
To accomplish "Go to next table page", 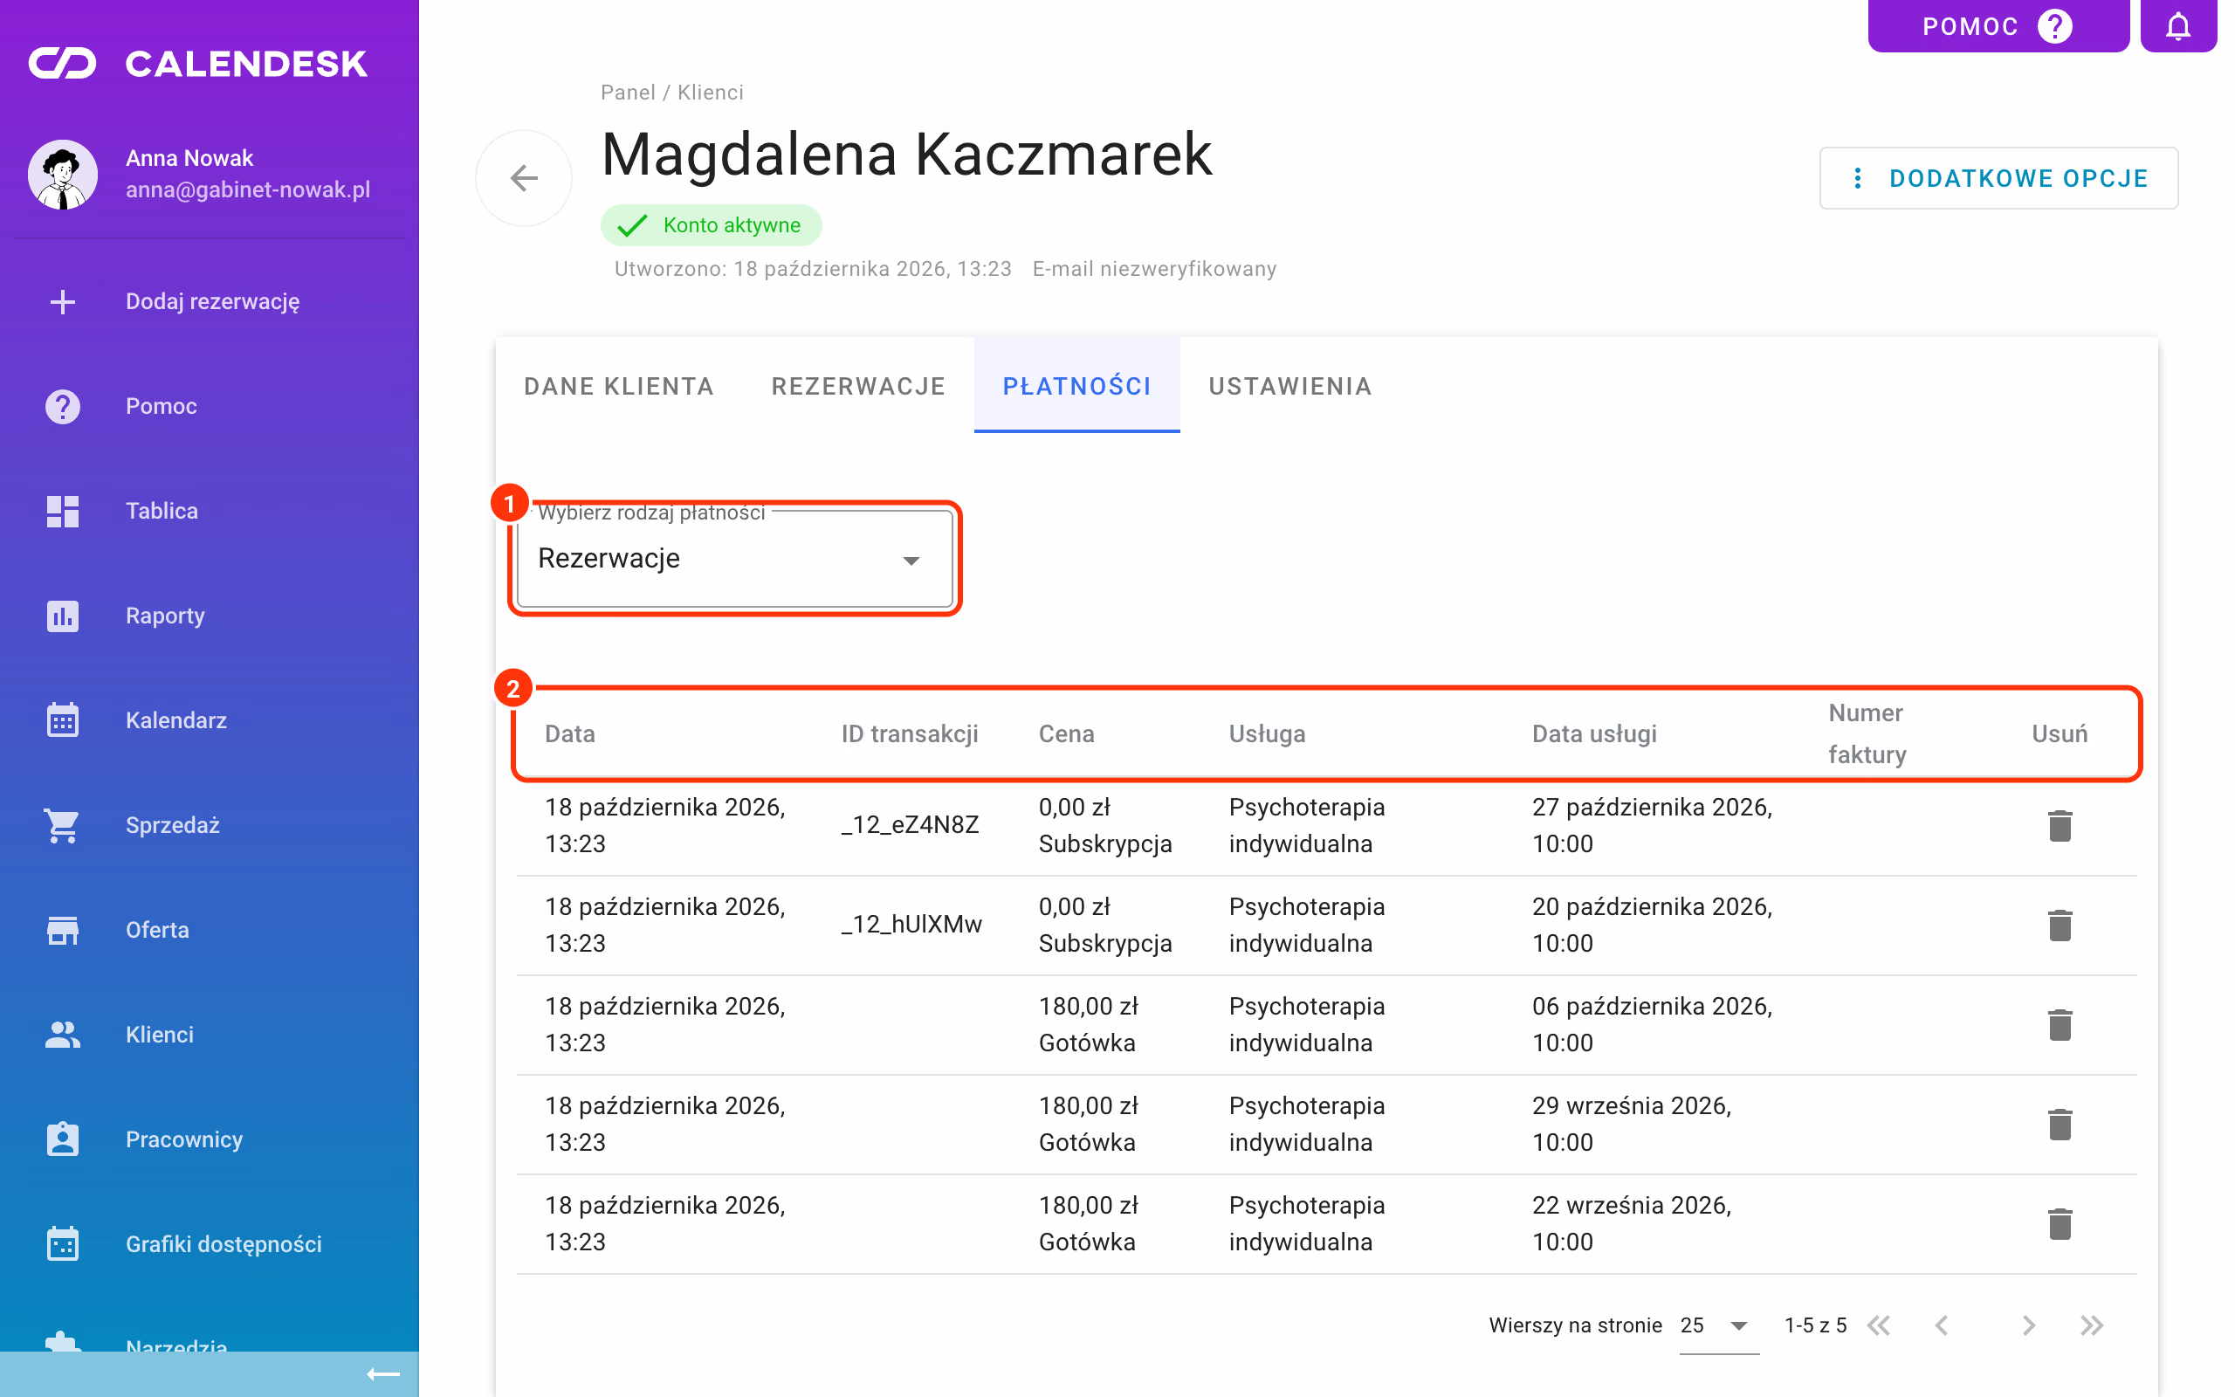I will [x=2028, y=1326].
